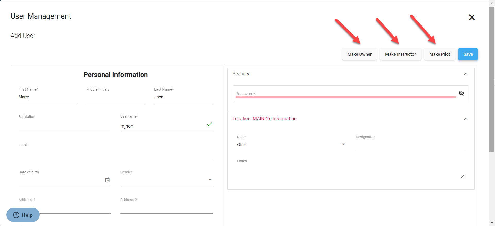Select the email input field
This screenshot has width=495, height=226.
point(115,154)
